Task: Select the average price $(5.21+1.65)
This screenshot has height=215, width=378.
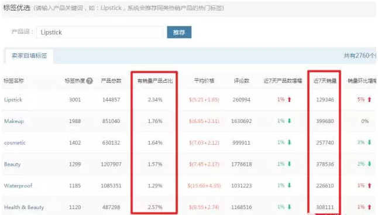Action: (x=204, y=100)
